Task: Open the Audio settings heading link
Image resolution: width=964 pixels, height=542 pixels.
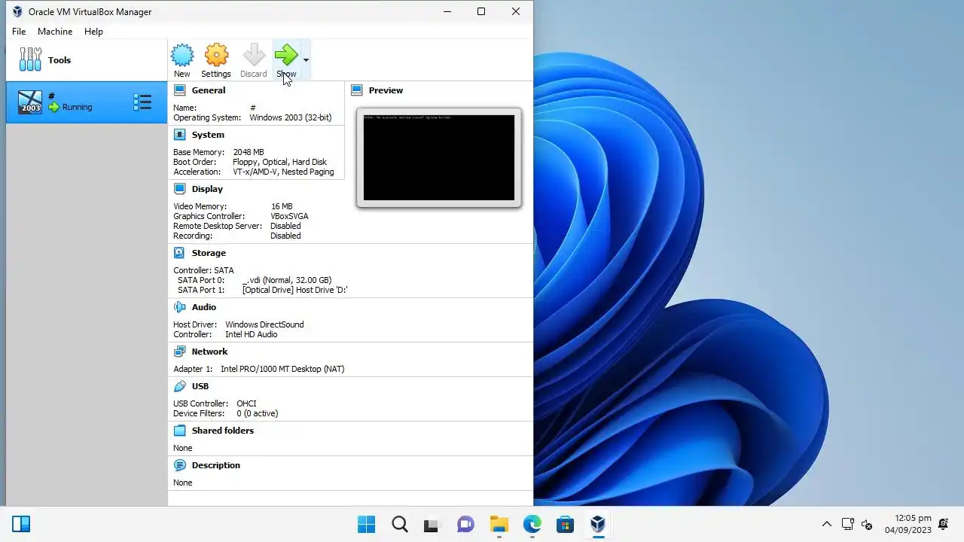Action: tap(204, 307)
